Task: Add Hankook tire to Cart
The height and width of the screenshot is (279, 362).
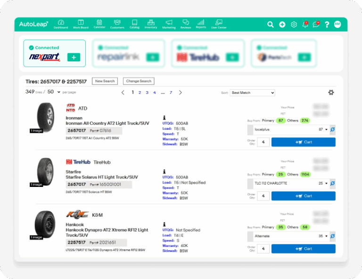Action: 304,249
